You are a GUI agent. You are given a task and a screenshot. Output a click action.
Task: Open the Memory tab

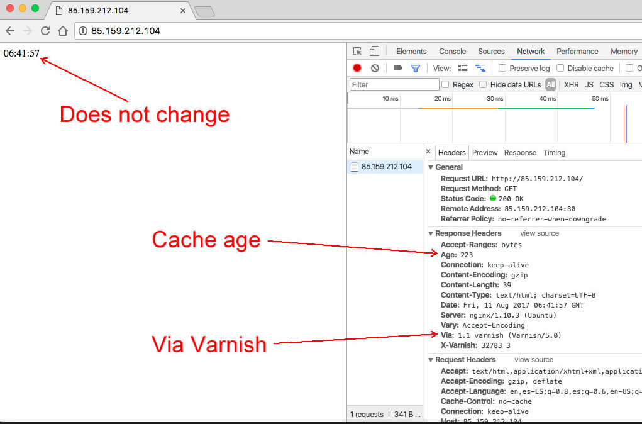(x=624, y=51)
